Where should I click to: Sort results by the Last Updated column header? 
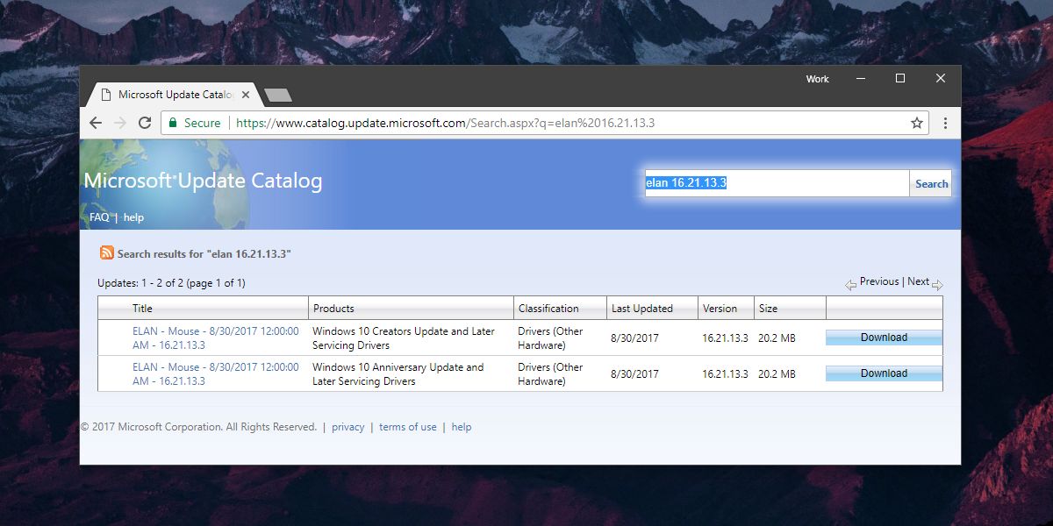(x=642, y=309)
